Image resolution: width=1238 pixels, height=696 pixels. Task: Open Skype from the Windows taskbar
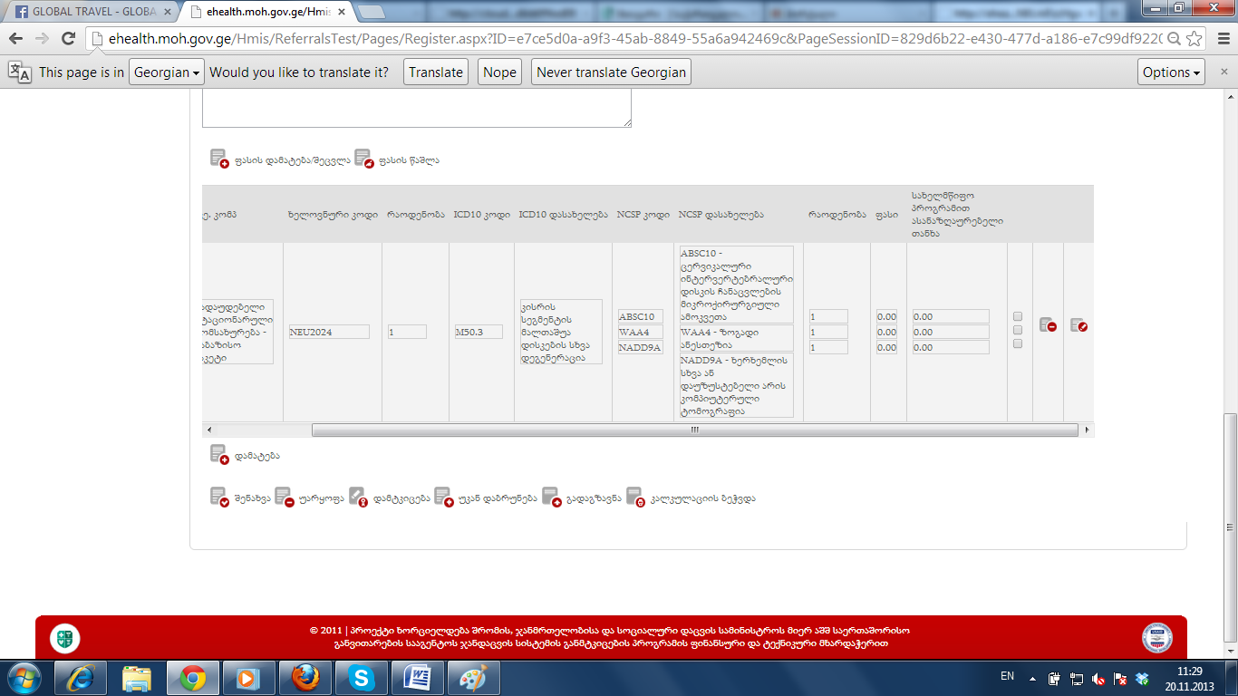pyautogui.click(x=361, y=678)
